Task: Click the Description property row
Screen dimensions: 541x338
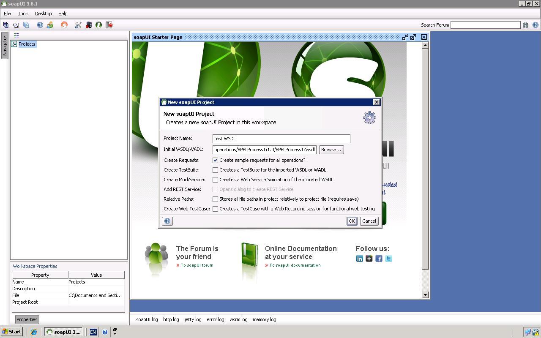Action: tap(68, 289)
